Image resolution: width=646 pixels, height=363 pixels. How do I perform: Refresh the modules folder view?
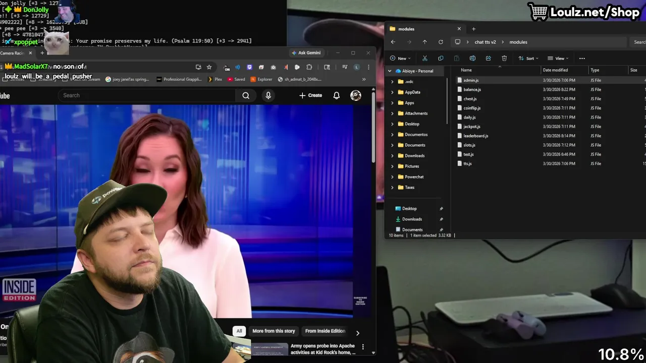[441, 42]
